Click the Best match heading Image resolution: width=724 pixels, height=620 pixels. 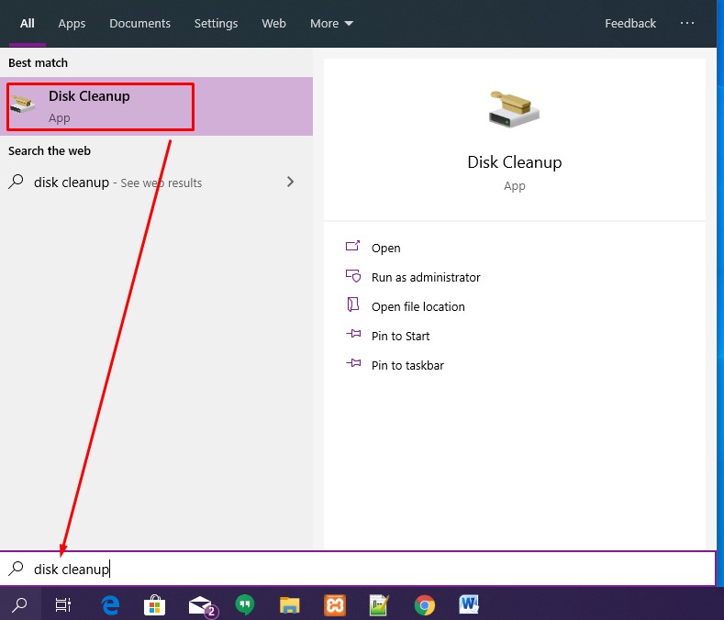pyautogui.click(x=38, y=62)
